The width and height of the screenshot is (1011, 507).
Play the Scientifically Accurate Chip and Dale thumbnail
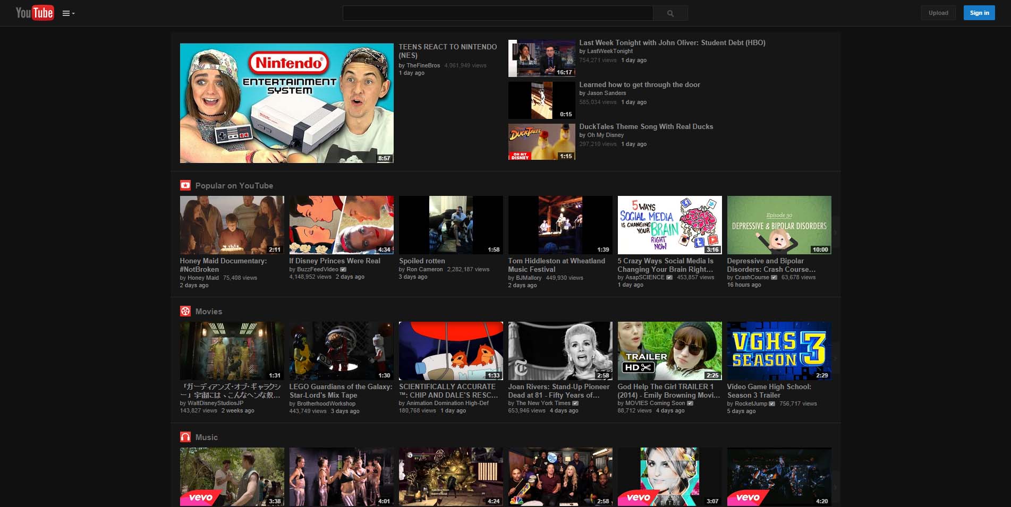(451, 351)
